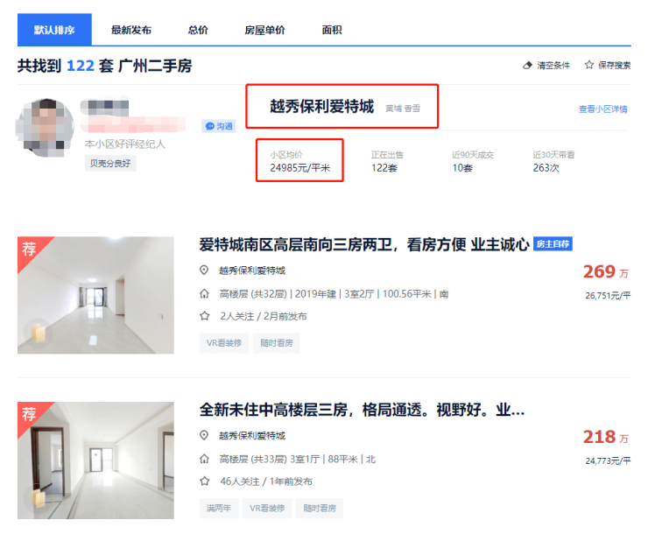Click 近30天带看 263次 statistic

553,162
